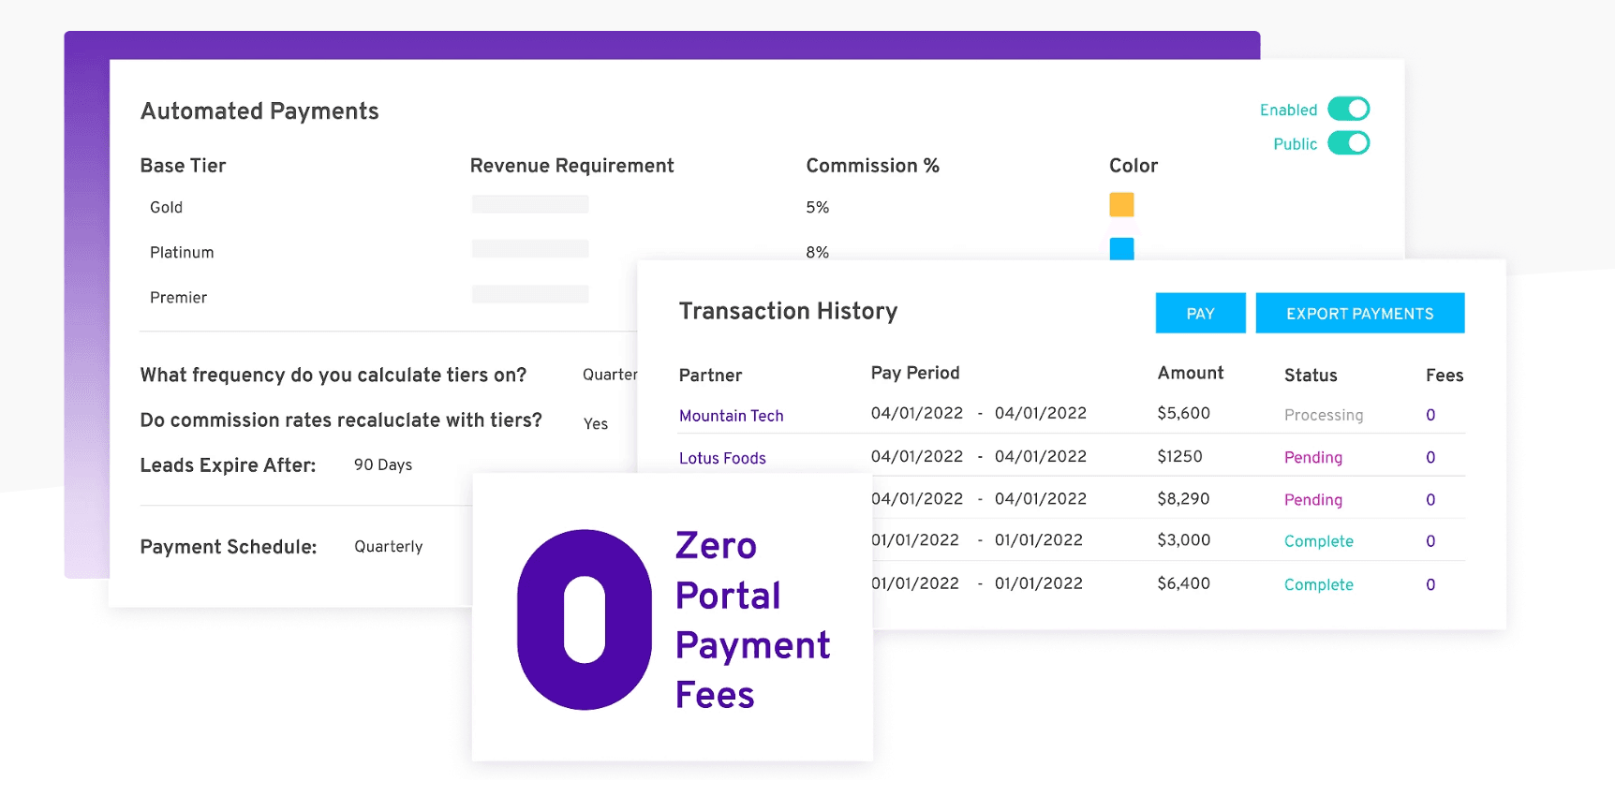Screen dimensions: 1615x796
Task: Click the $5,600 amount cell
Action: coord(1183,413)
